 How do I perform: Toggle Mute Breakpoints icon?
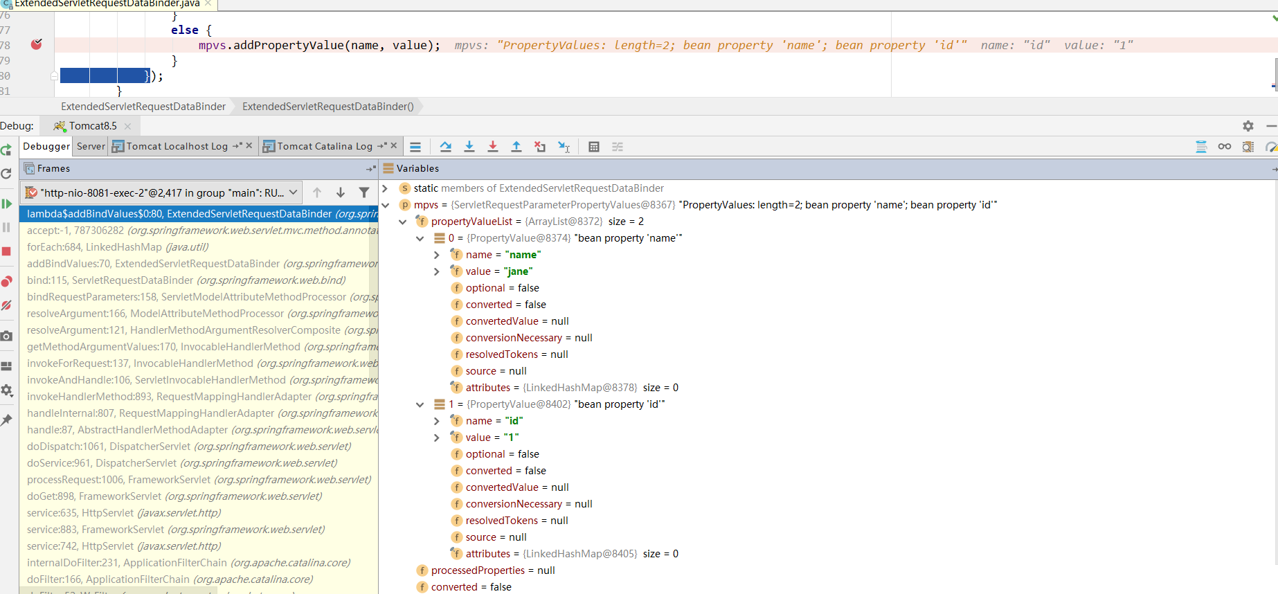(x=6, y=305)
